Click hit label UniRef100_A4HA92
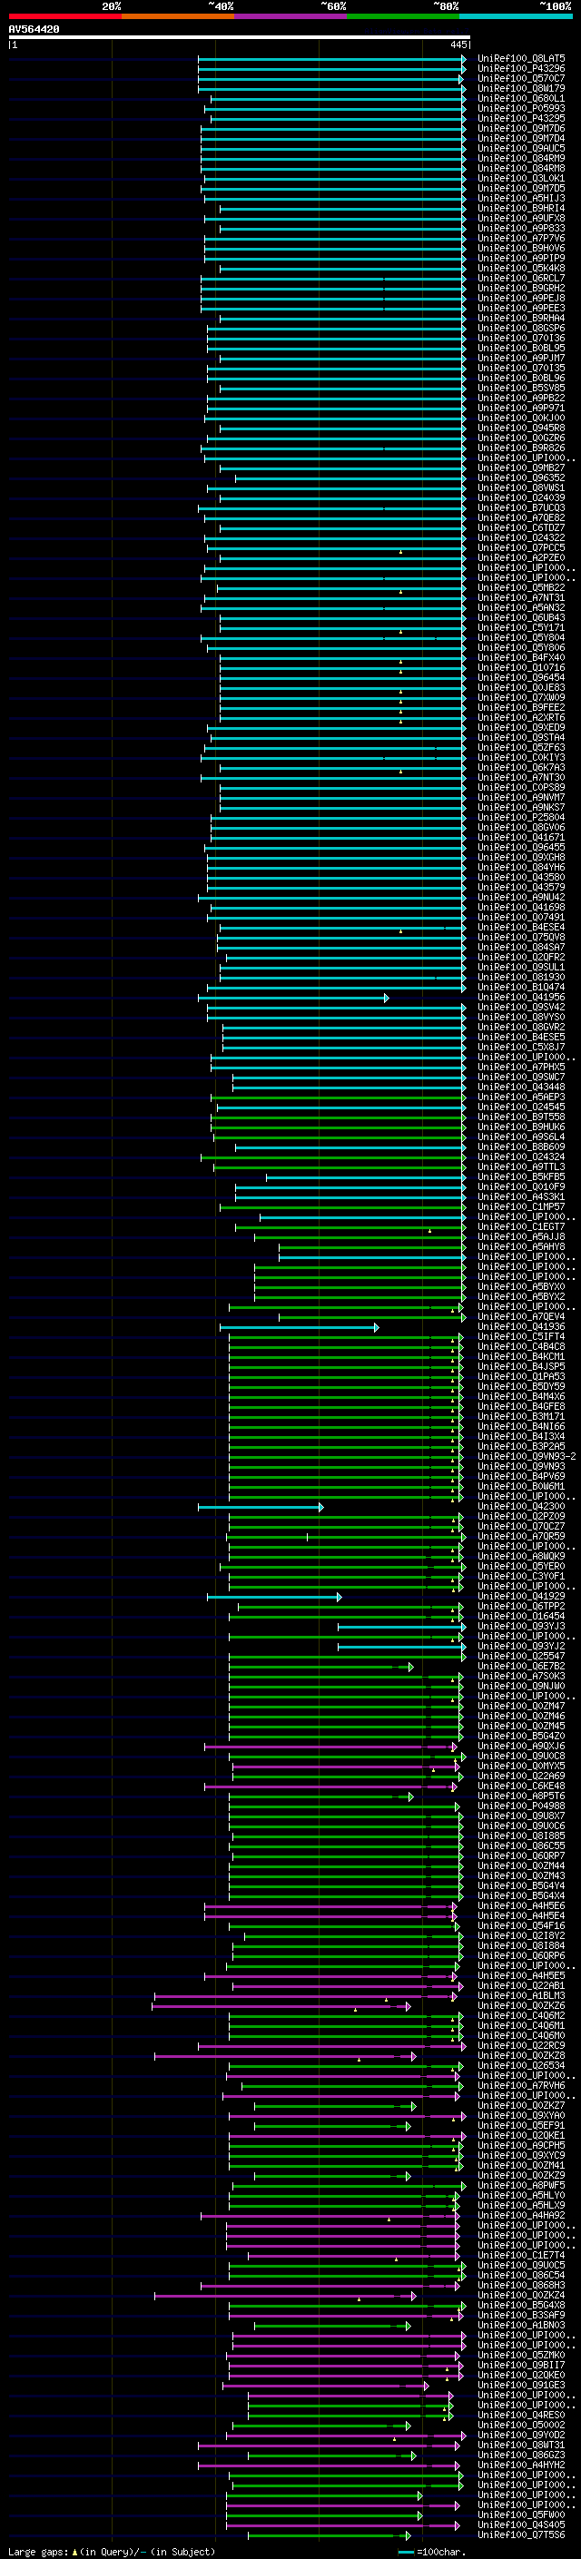The width and height of the screenshot is (581, 2559). pos(521,2214)
